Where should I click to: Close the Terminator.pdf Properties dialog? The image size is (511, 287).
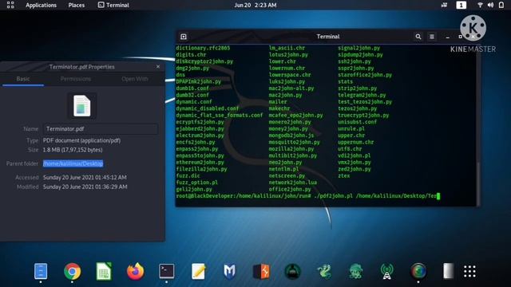tap(158, 66)
